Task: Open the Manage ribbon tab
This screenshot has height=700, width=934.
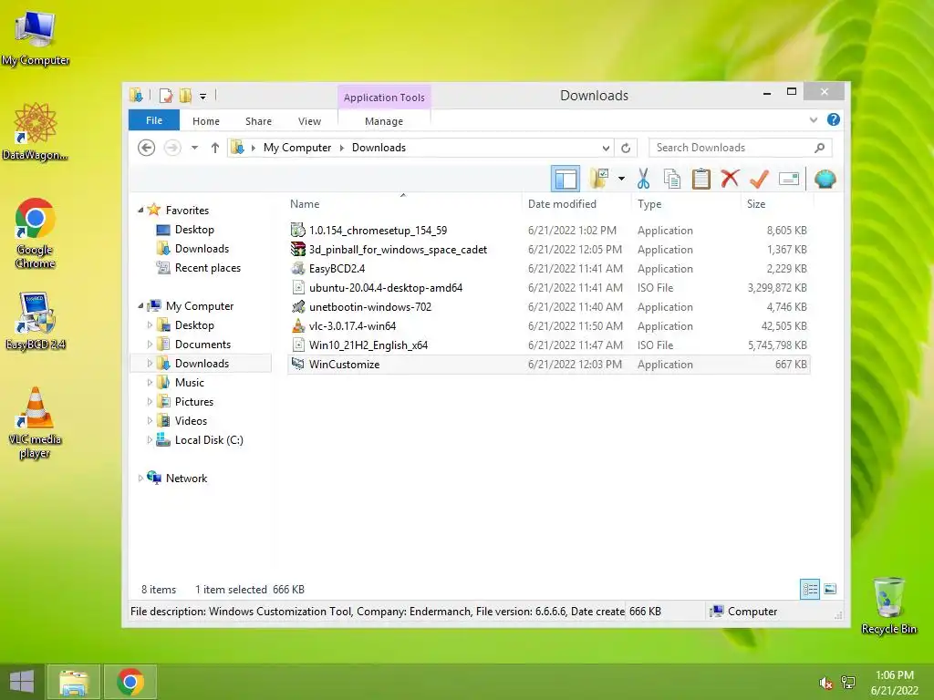Action: coord(384,121)
